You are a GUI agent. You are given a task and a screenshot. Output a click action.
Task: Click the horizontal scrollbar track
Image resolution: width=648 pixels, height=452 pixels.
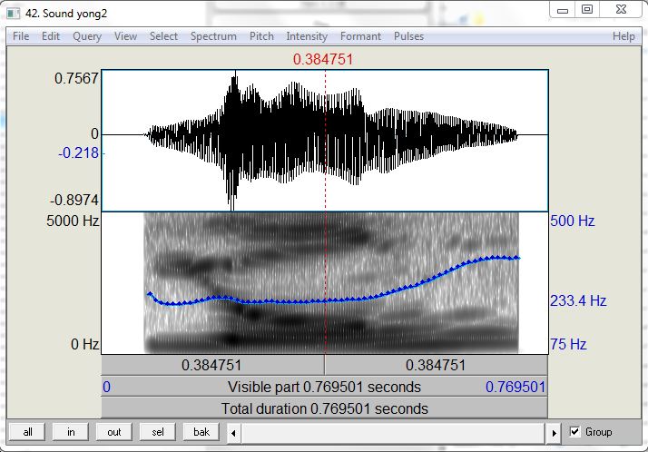click(x=394, y=433)
